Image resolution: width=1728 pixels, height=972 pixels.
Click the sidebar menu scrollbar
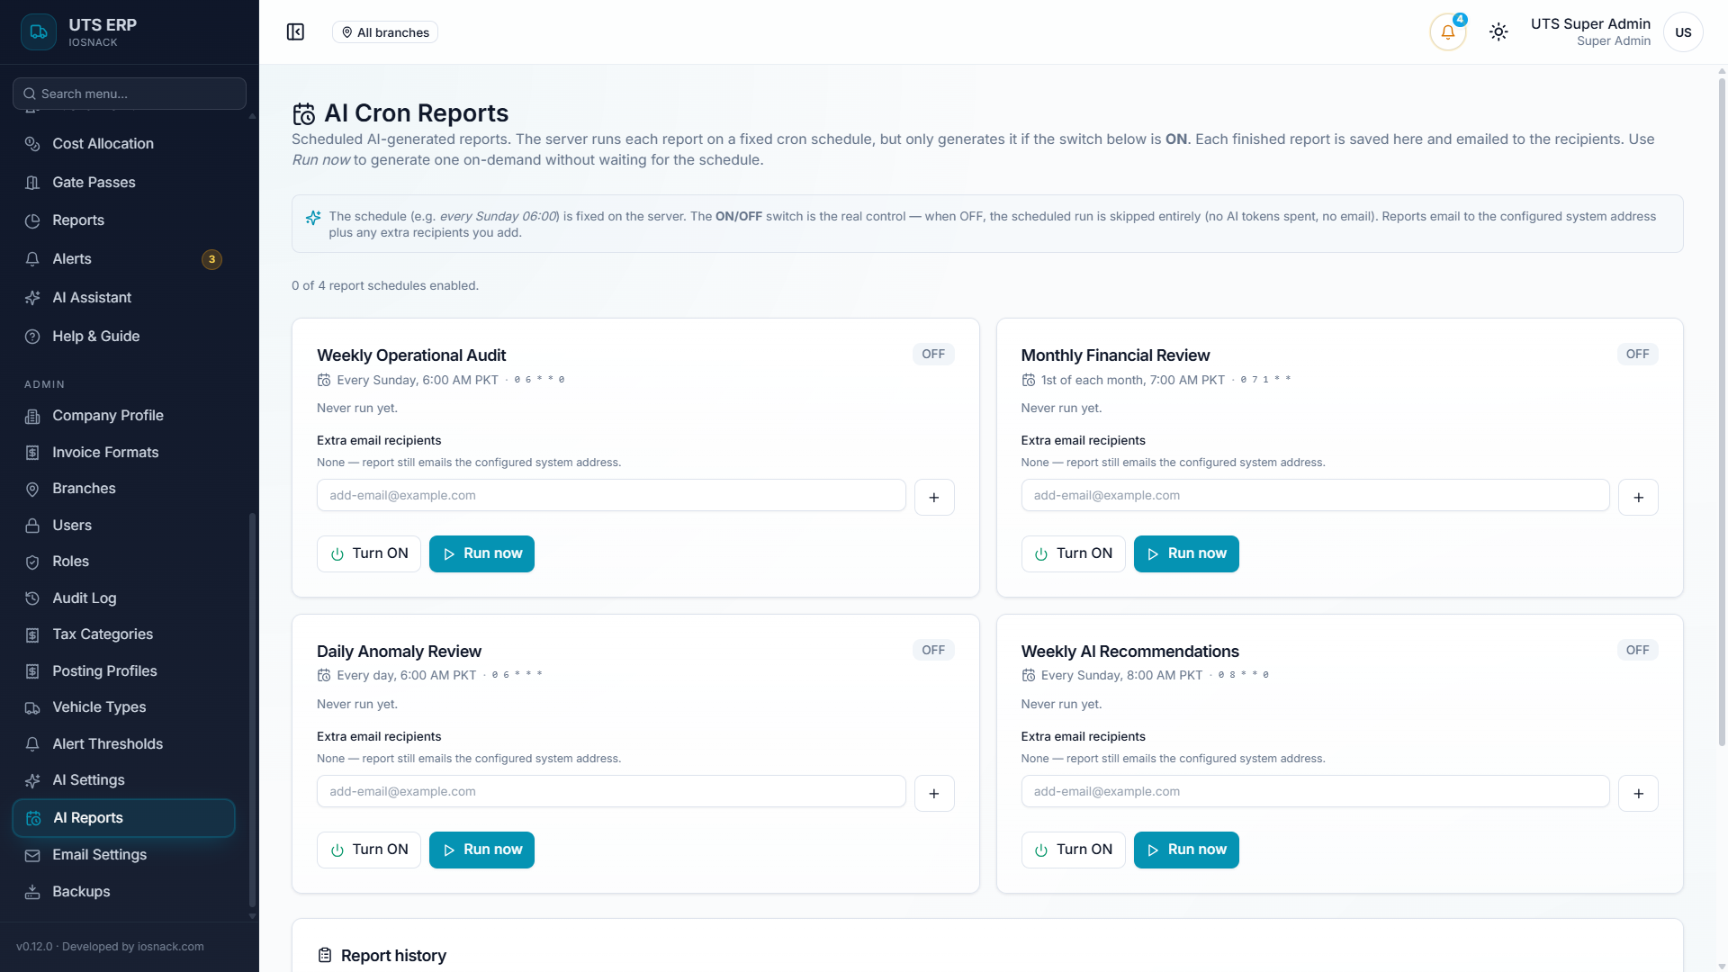click(252, 710)
